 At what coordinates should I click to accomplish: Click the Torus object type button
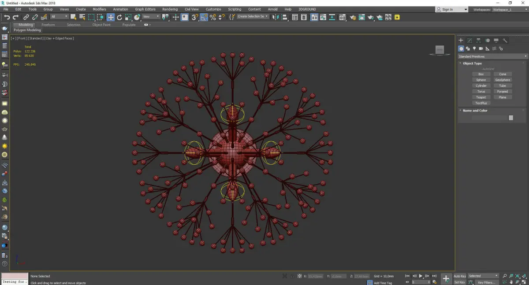[x=481, y=92]
